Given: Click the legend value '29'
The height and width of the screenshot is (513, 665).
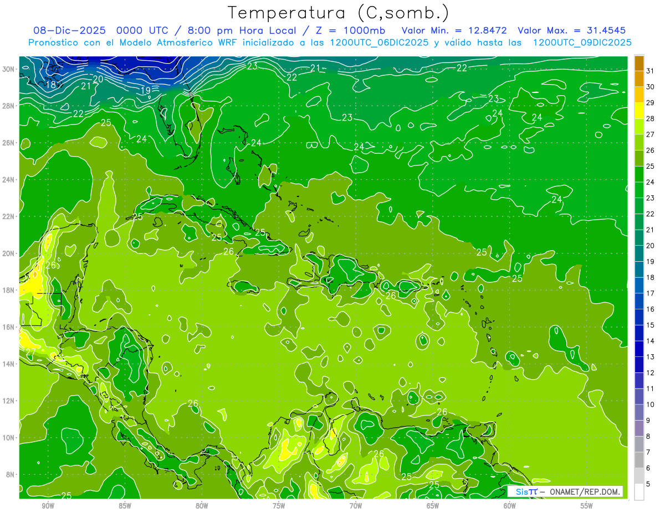Looking at the screenshot, I should (651, 102).
